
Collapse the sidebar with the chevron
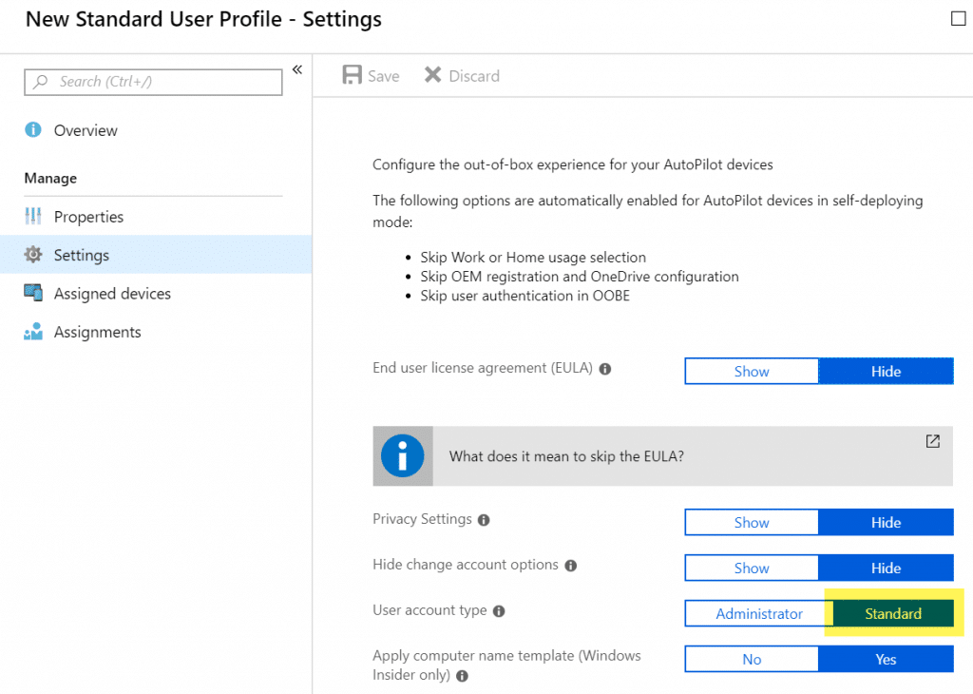pyautogui.click(x=296, y=69)
